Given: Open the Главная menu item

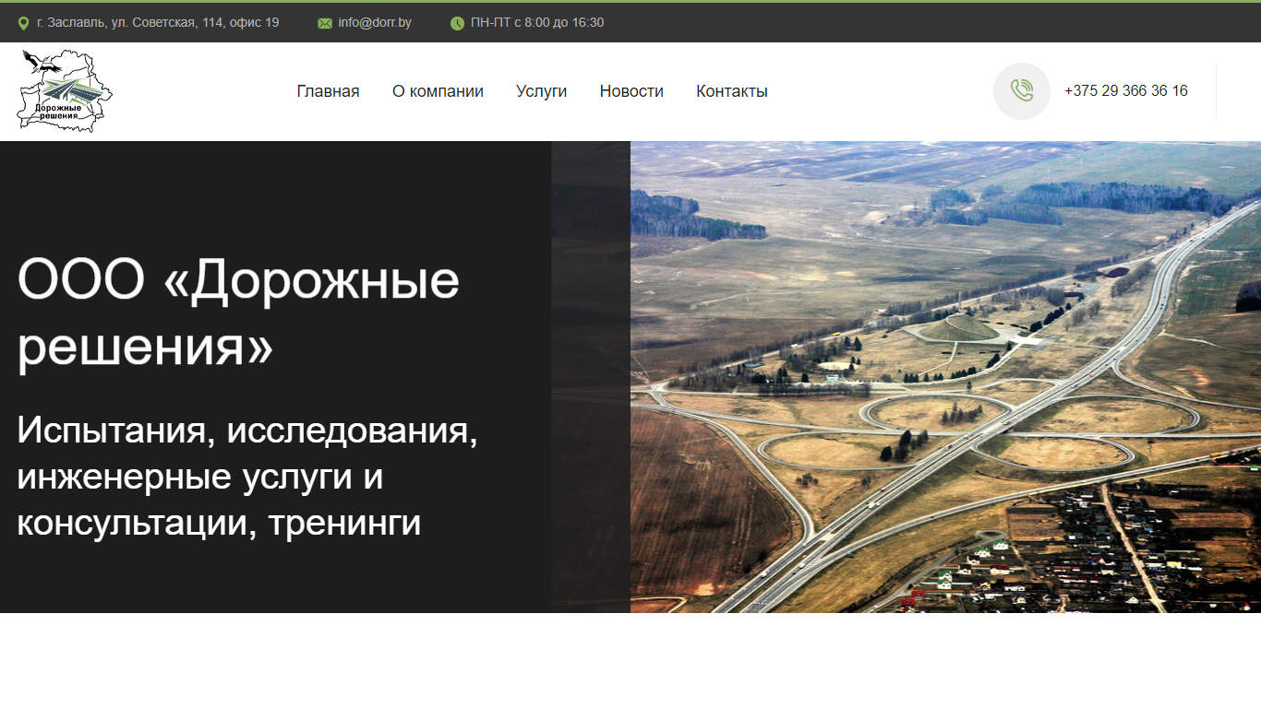Looking at the screenshot, I should (328, 91).
